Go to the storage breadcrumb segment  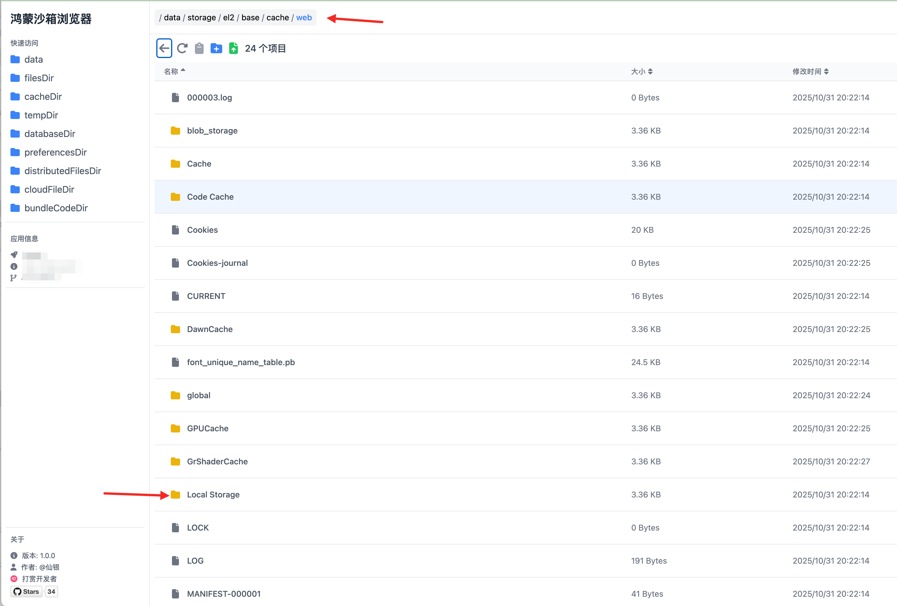click(x=202, y=18)
